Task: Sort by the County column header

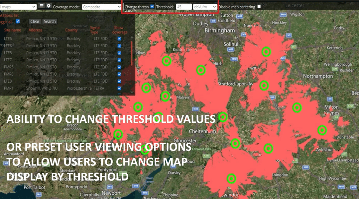Action: [71, 30]
